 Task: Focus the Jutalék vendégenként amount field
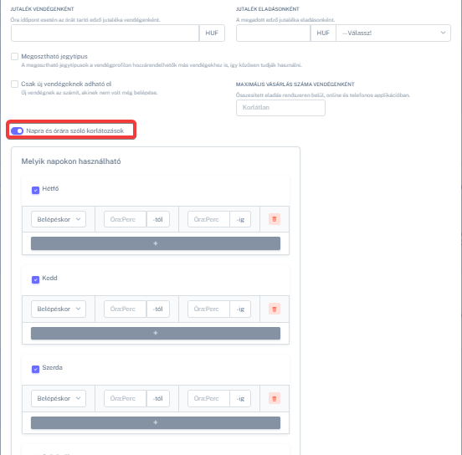105,33
